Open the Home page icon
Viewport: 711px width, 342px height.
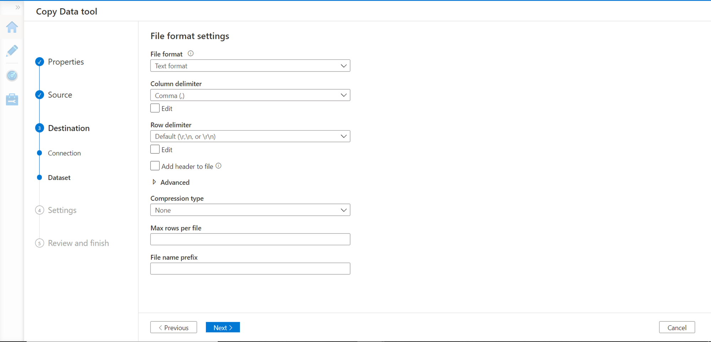pos(12,27)
